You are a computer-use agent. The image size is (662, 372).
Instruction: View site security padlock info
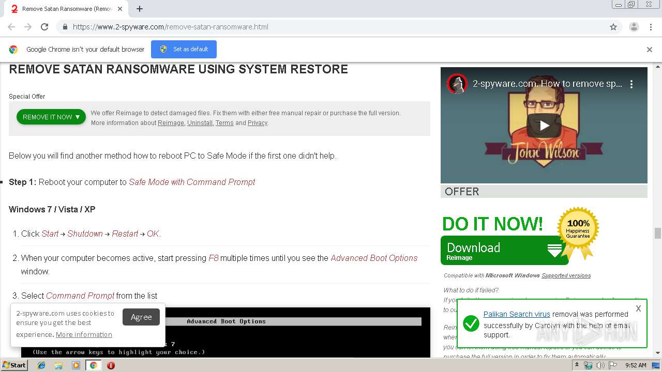65,27
